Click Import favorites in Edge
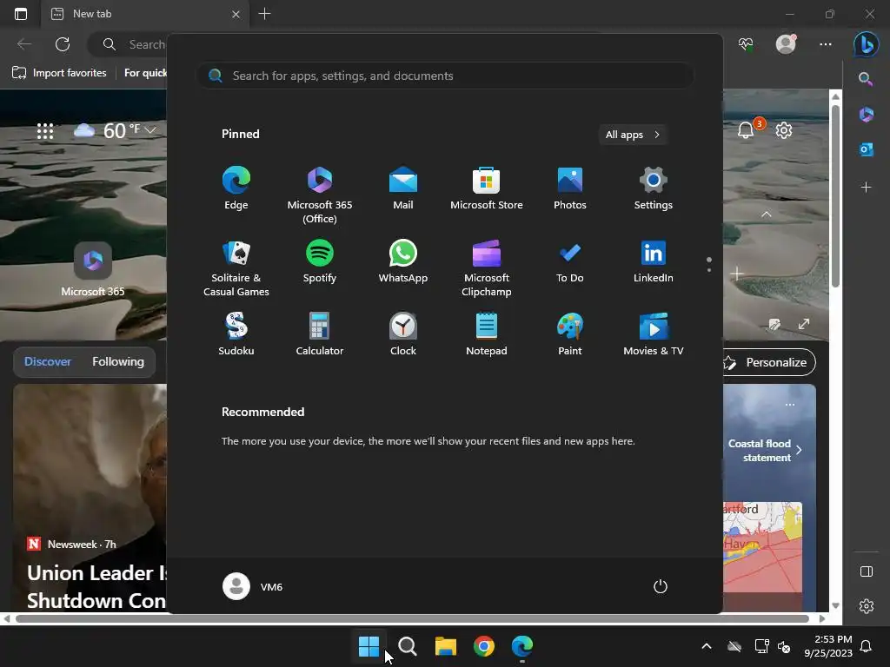 60,73
